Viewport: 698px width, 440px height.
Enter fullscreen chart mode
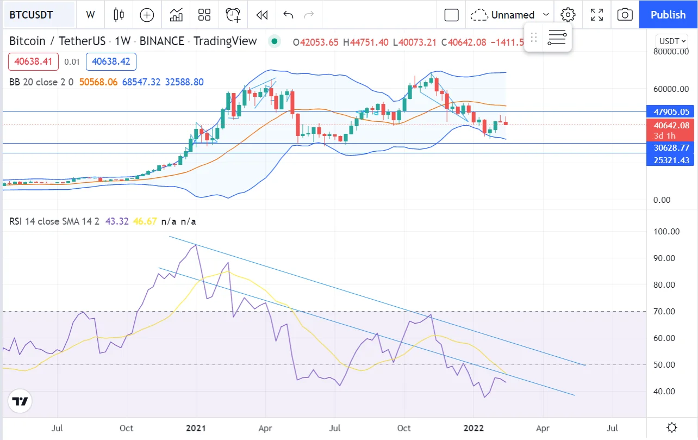[x=597, y=15]
